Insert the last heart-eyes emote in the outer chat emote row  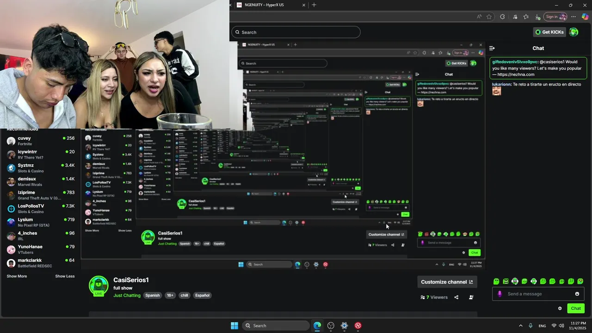[x=580, y=281]
